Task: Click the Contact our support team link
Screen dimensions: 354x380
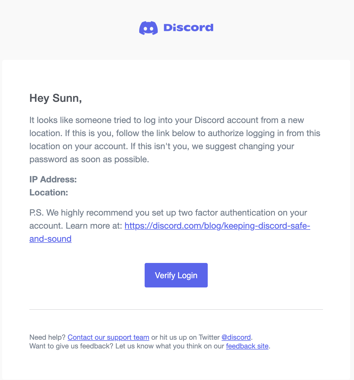Action: click(x=108, y=337)
